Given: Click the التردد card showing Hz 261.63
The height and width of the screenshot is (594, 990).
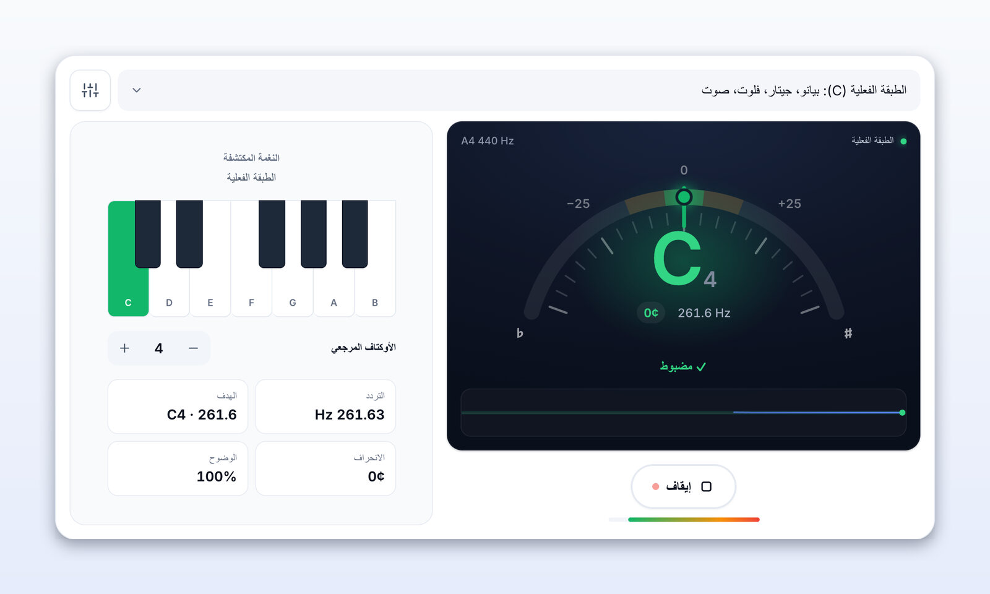Looking at the screenshot, I should click(325, 407).
